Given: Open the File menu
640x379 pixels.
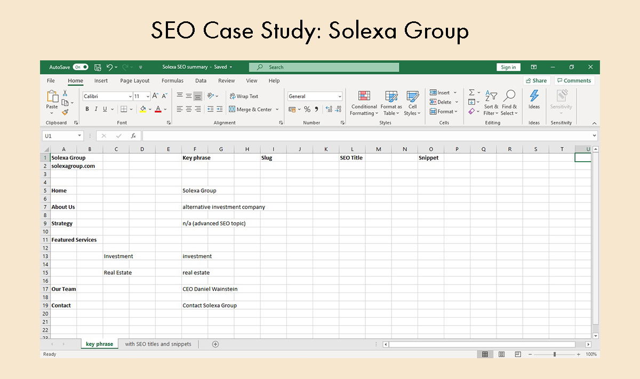Looking at the screenshot, I should click(x=51, y=81).
